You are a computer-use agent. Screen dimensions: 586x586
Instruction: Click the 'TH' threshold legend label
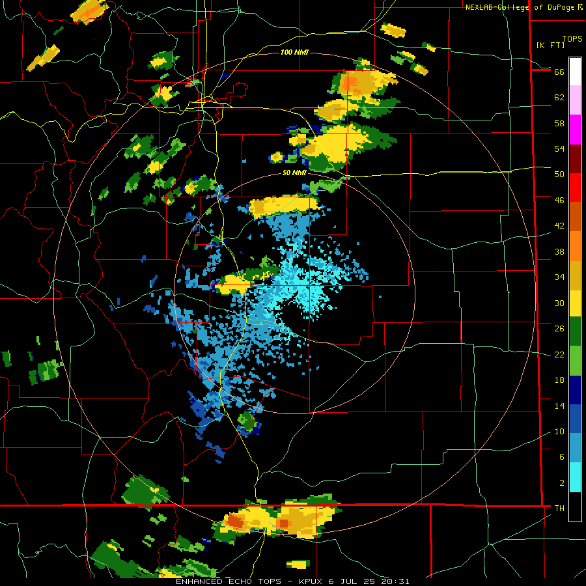559,509
